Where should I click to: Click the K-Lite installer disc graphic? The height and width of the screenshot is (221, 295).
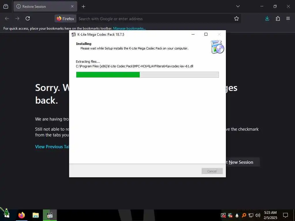(217, 47)
